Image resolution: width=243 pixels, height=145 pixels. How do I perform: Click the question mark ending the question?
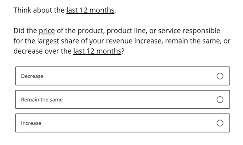123,51
